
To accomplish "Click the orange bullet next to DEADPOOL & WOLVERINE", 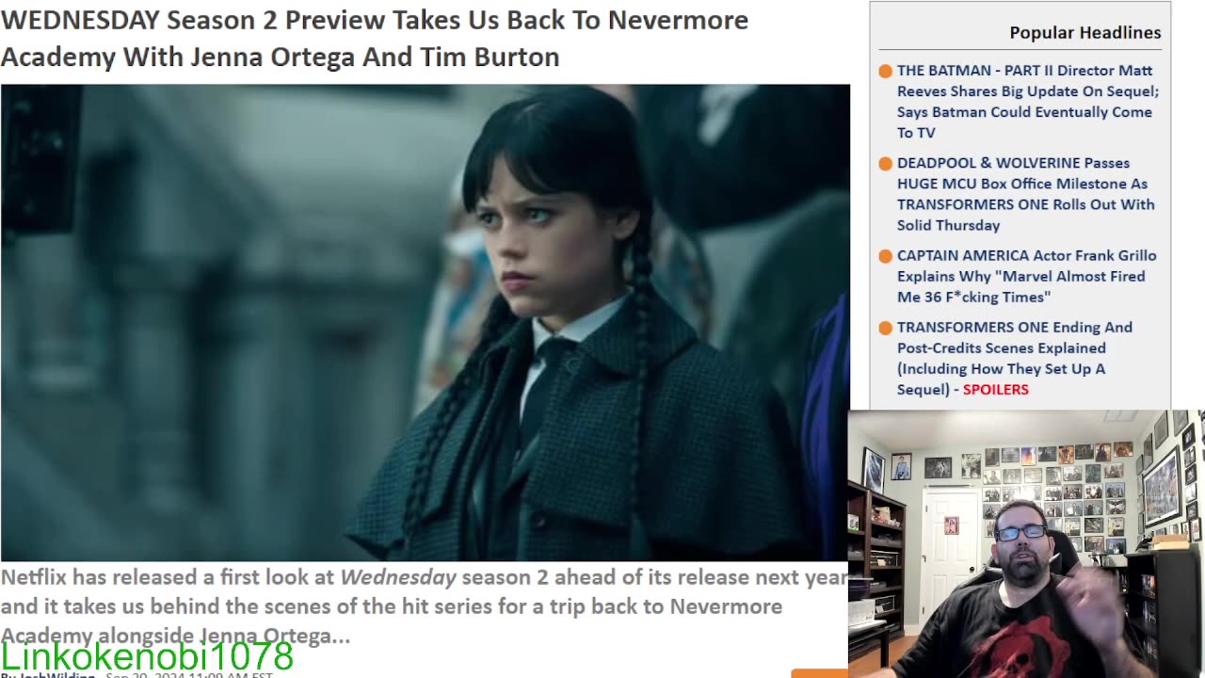I will [x=885, y=164].
